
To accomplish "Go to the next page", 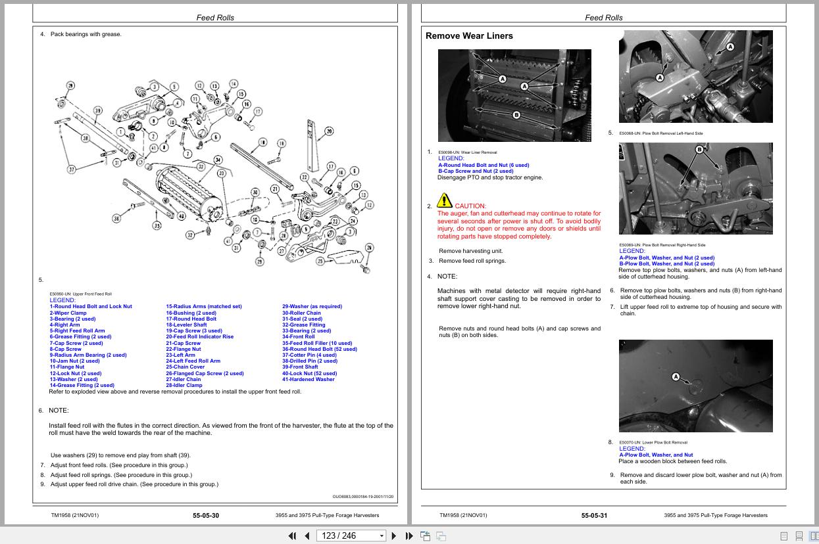I will click(x=394, y=536).
